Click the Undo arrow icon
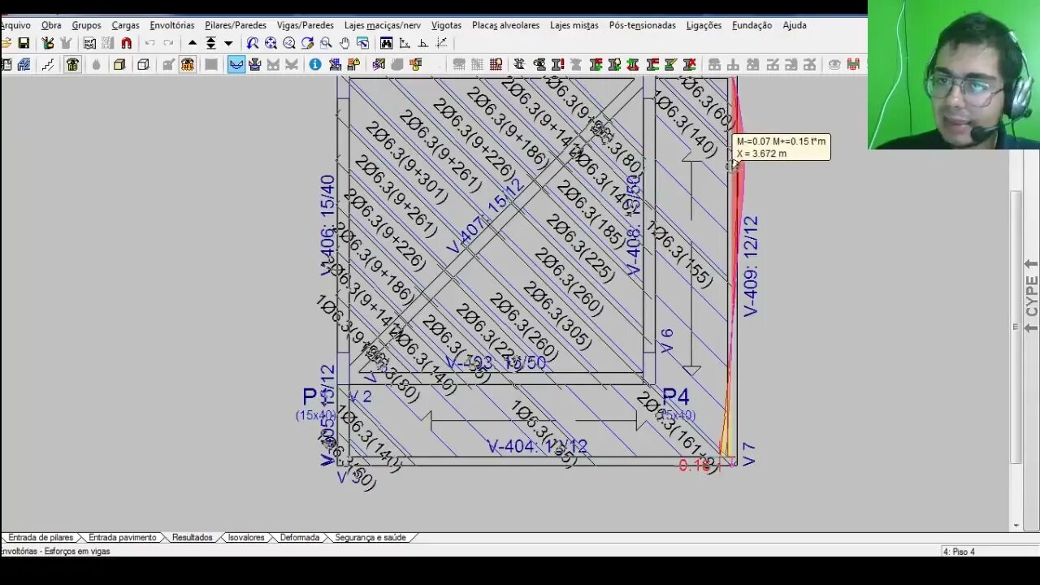1040x585 pixels. [x=149, y=43]
